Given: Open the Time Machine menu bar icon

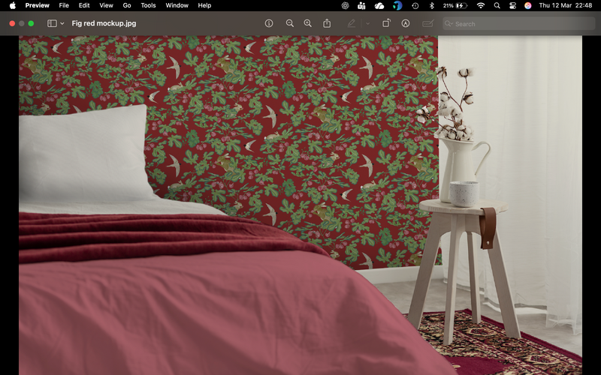Looking at the screenshot, I should (415, 5).
